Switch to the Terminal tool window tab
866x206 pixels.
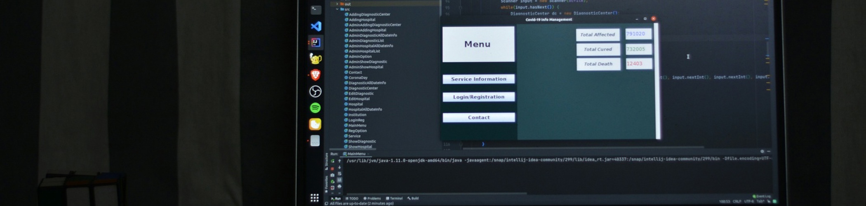coord(394,199)
